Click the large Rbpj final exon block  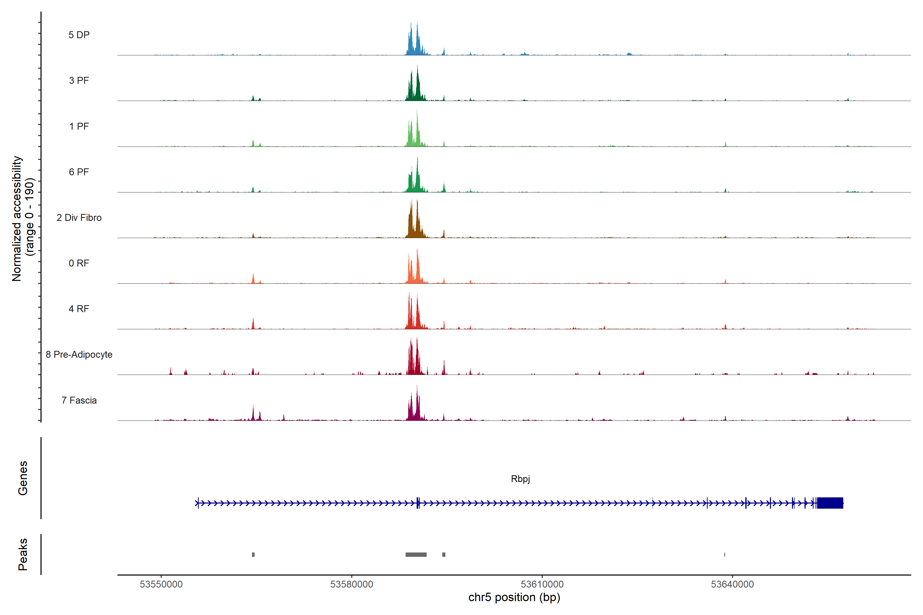click(830, 503)
